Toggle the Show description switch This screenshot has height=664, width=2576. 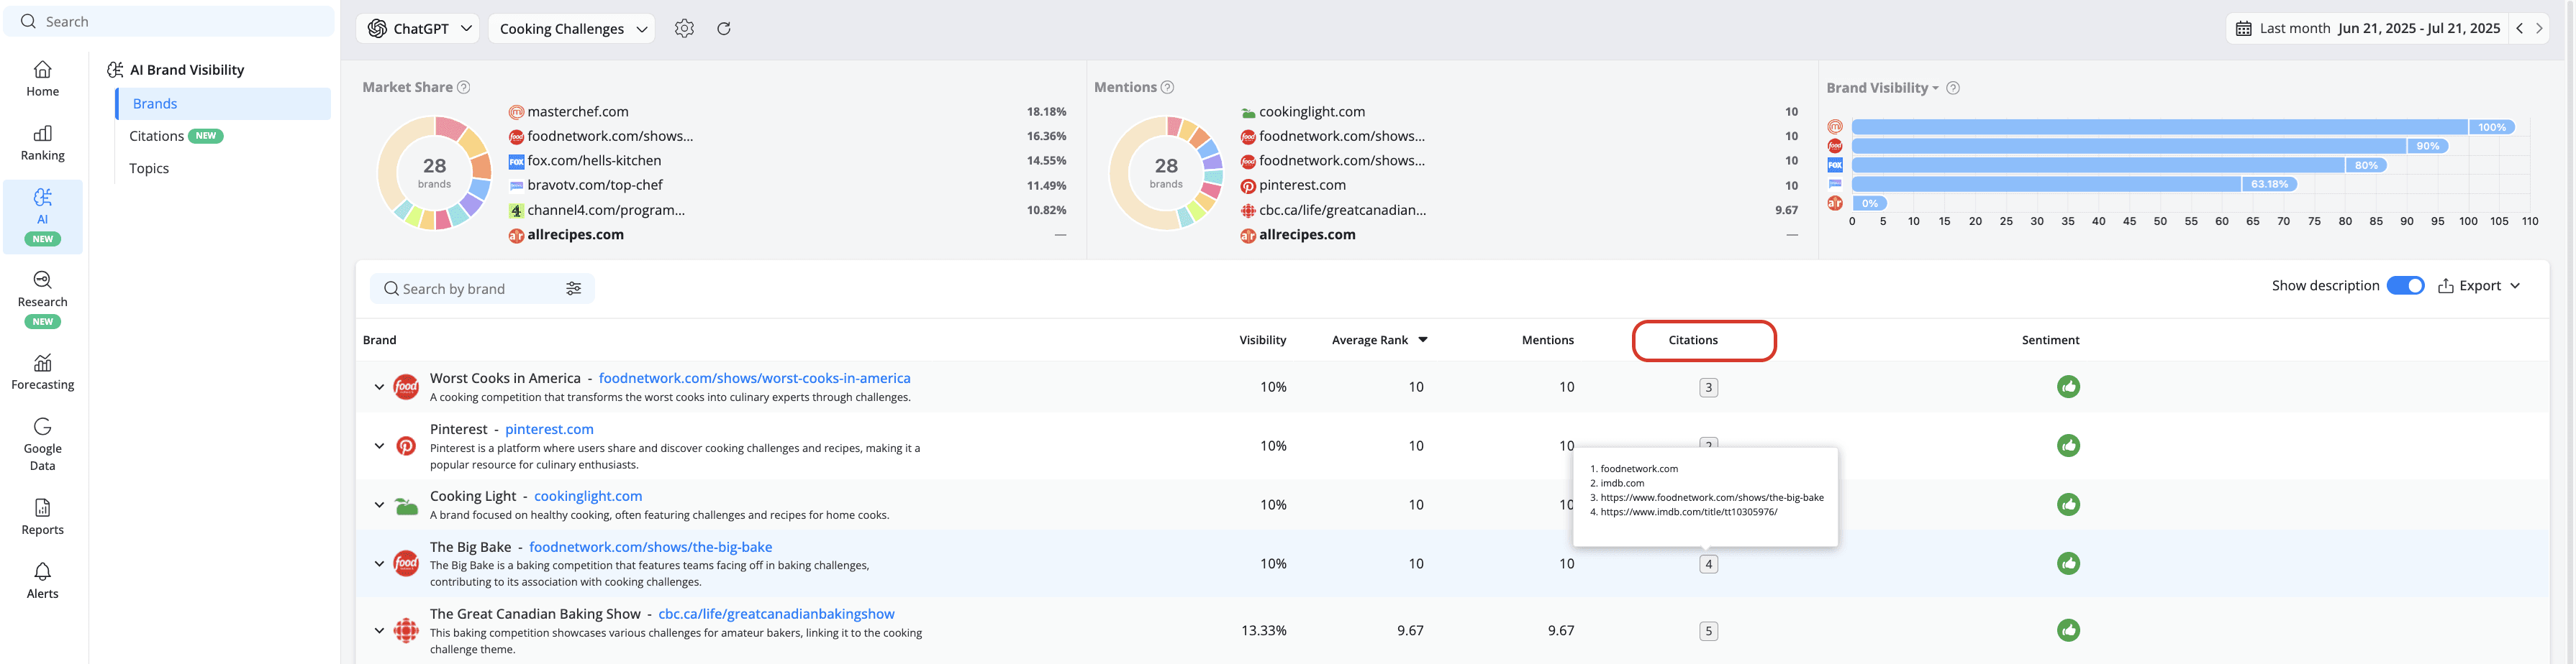click(2405, 285)
